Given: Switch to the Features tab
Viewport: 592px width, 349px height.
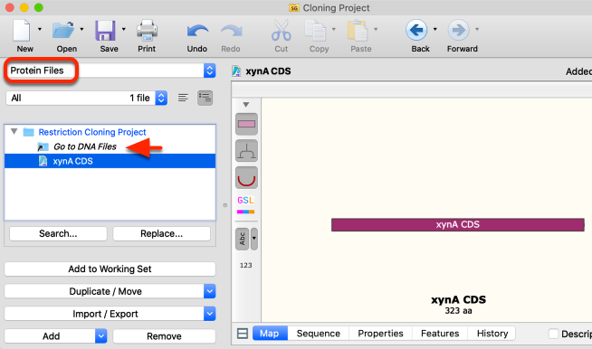Looking at the screenshot, I should [440, 334].
